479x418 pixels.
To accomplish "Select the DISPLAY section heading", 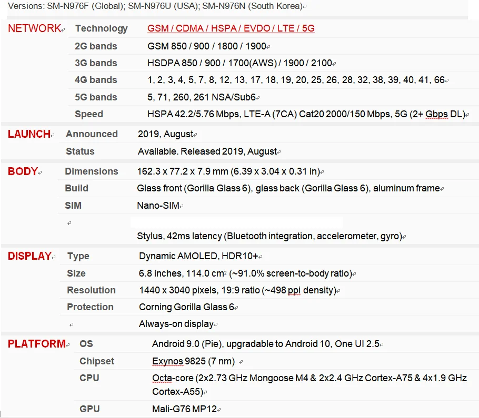I will [29, 256].
